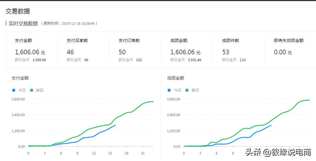
Task: Select the 支付金额 metric card
Action: (30, 49)
